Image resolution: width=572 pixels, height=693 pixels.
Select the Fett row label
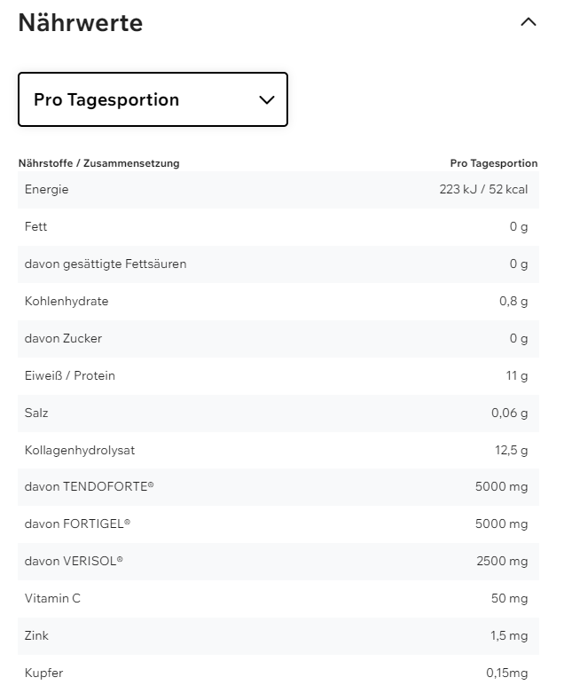[36, 226]
